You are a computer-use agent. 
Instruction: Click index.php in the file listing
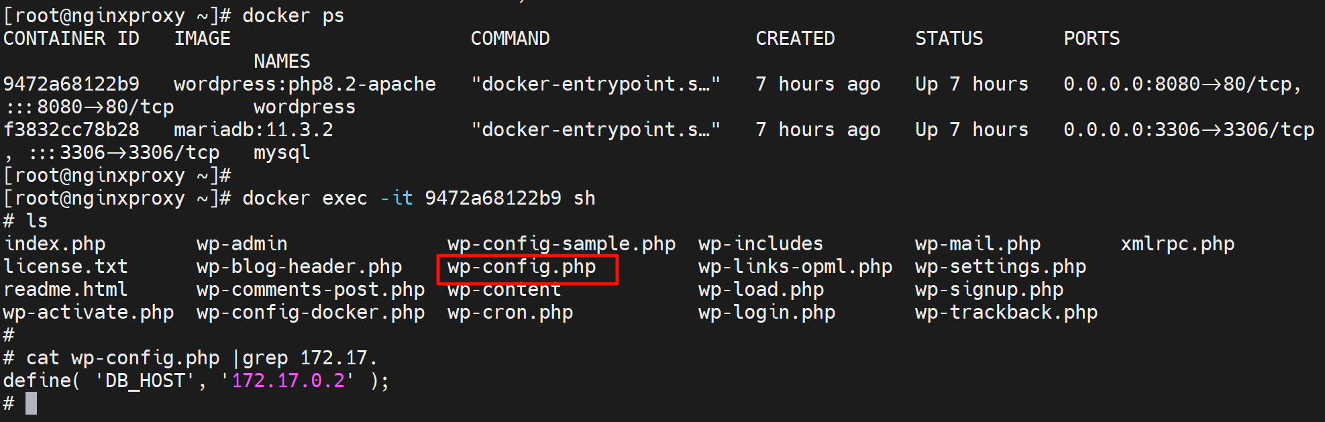click(54, 244)
